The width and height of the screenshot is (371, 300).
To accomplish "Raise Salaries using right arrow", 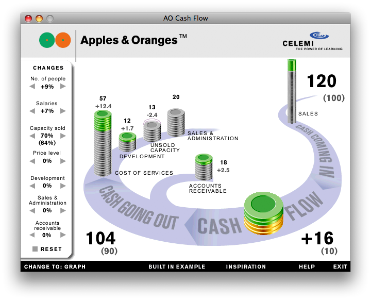I will click(63, 111).
